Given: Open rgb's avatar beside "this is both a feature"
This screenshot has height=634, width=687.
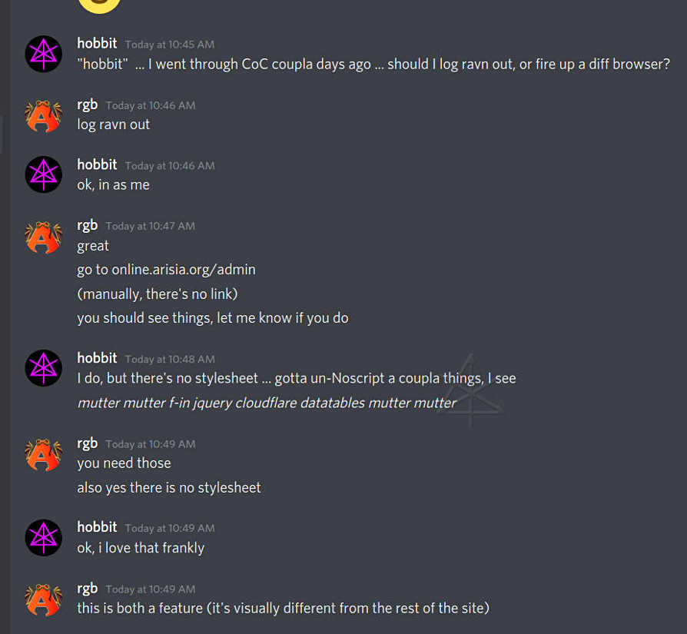Looking at the screenshot, I should click(43, 599).
